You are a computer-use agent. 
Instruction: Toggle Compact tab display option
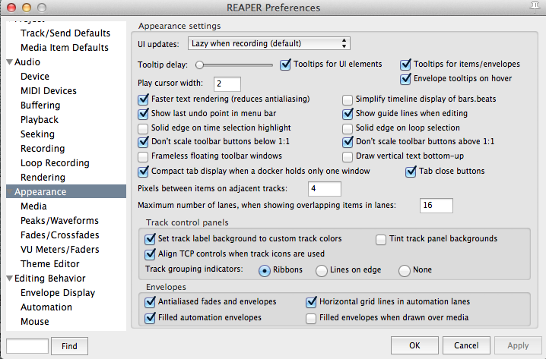(143, 172)
